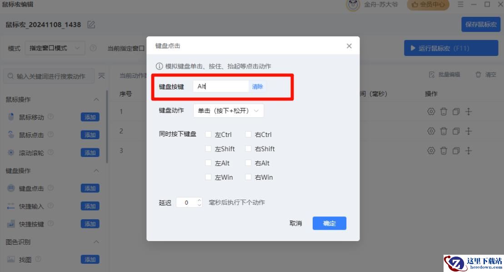Open settings gear for action row 1

(x=431, y=111)
